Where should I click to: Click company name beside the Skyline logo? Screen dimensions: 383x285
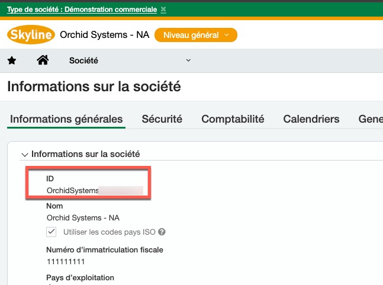pyautogui.click(x=104, y=35)
